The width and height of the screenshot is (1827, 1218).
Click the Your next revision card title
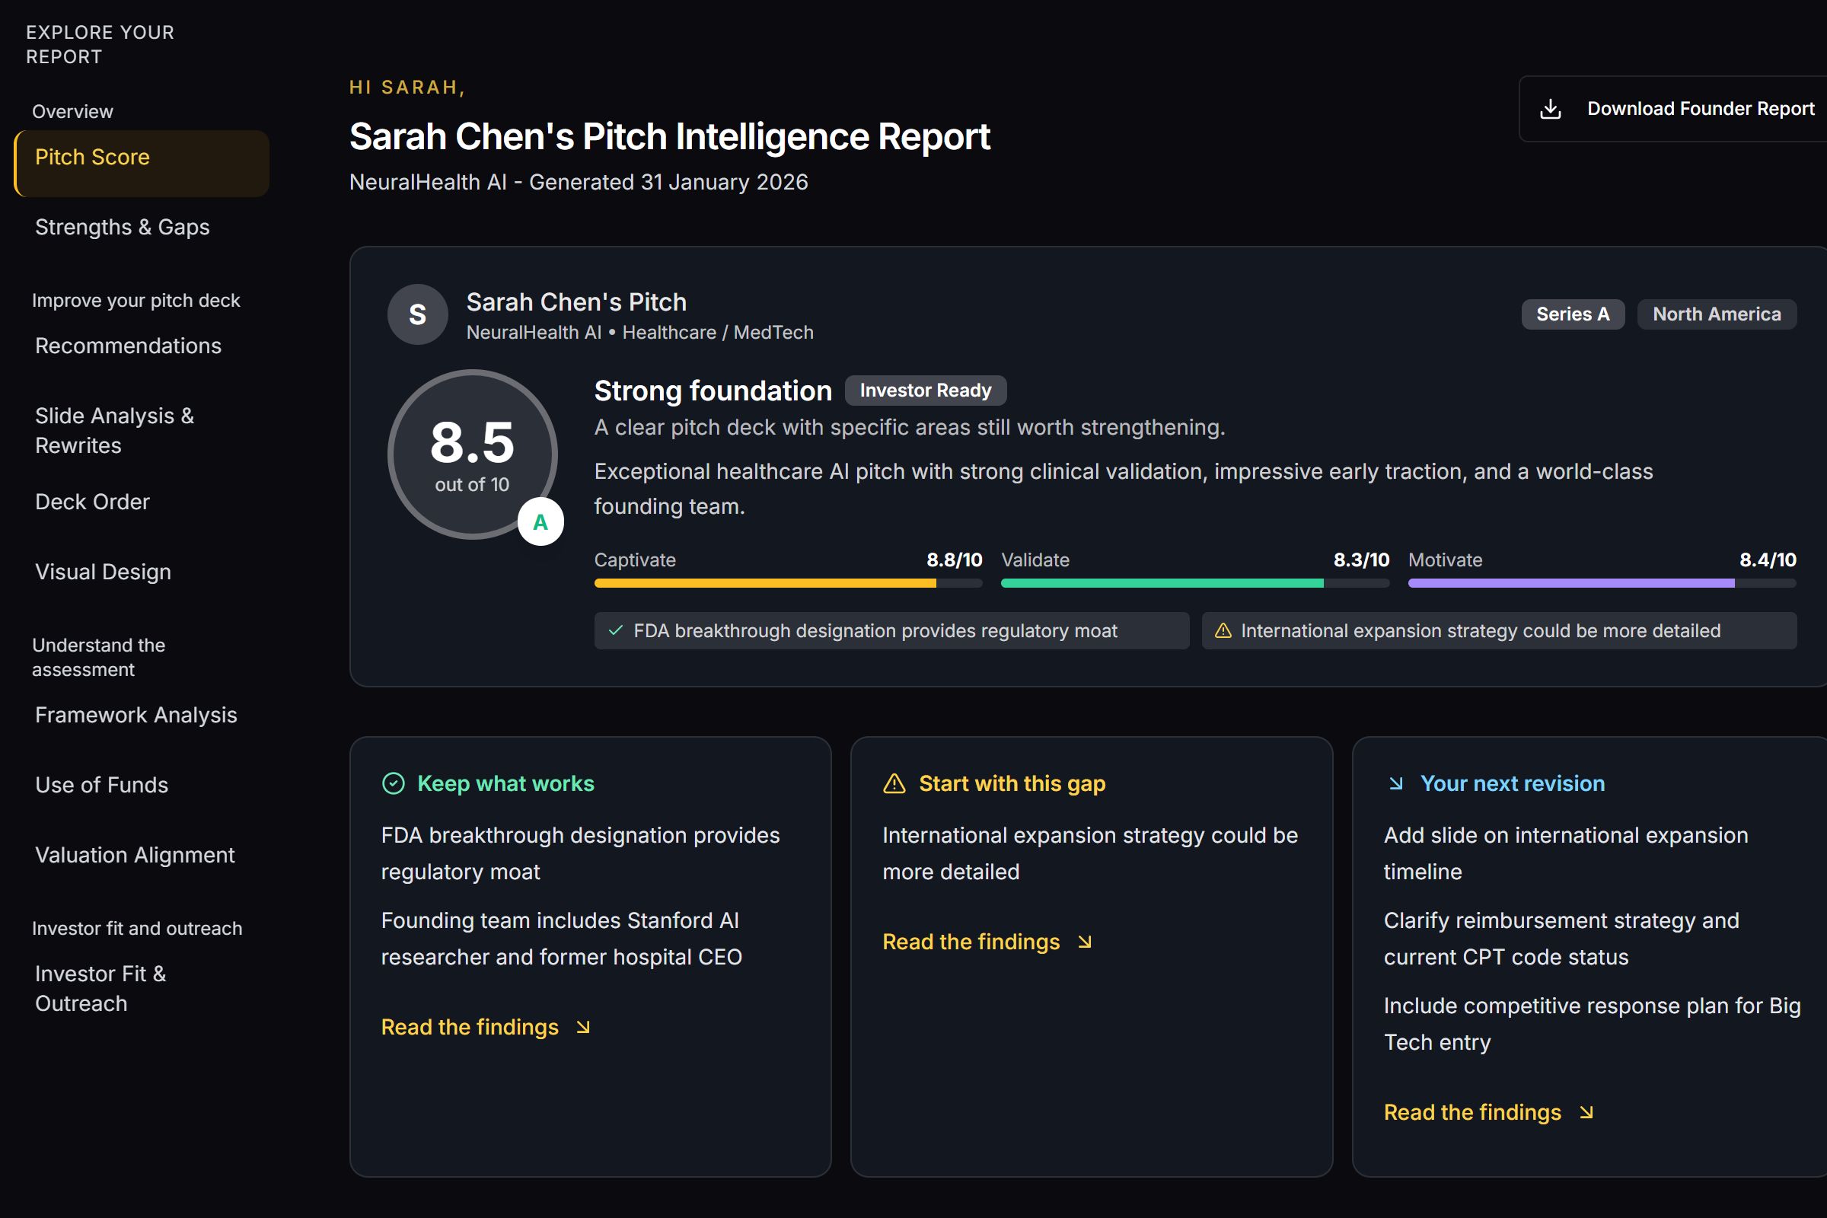tap(1513, 783)
